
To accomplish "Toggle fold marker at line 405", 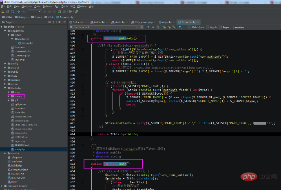I will [83, 64].
